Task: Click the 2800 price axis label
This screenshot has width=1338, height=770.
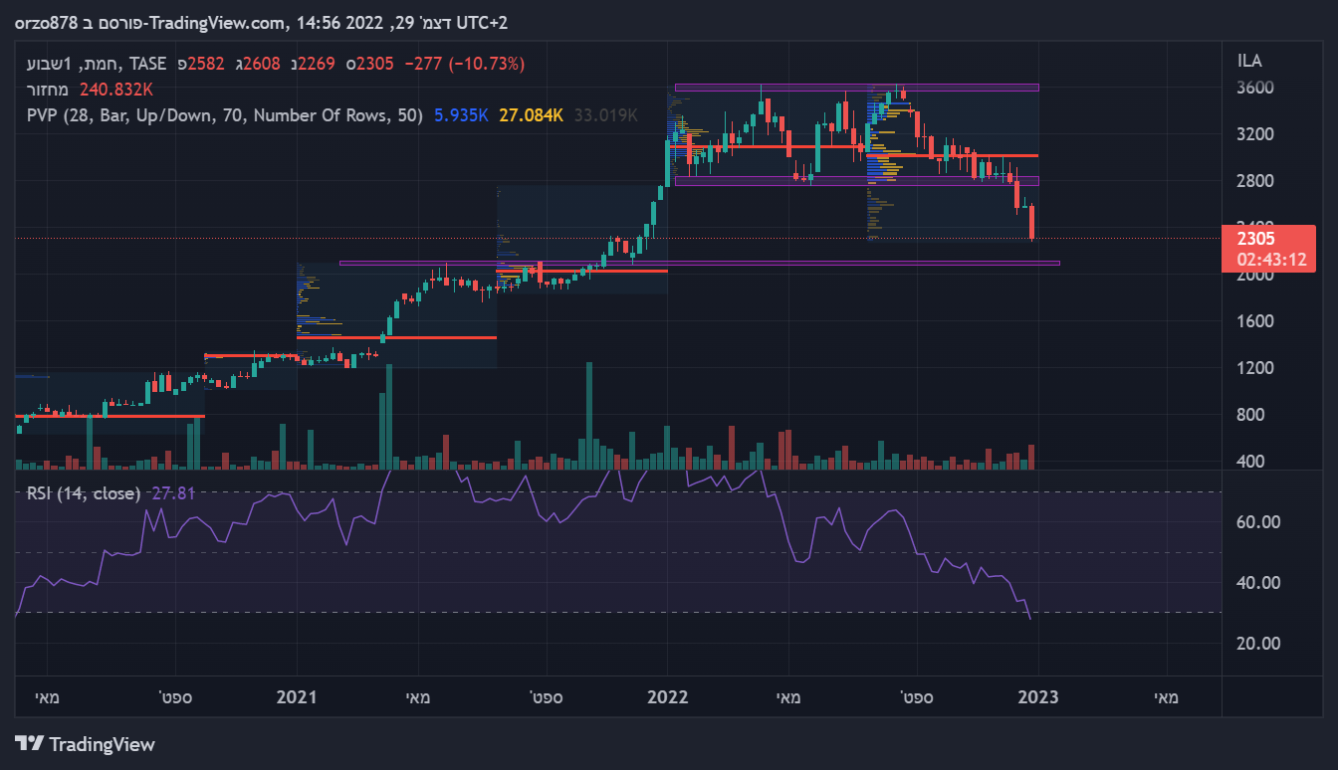Action: [1253, 181]
